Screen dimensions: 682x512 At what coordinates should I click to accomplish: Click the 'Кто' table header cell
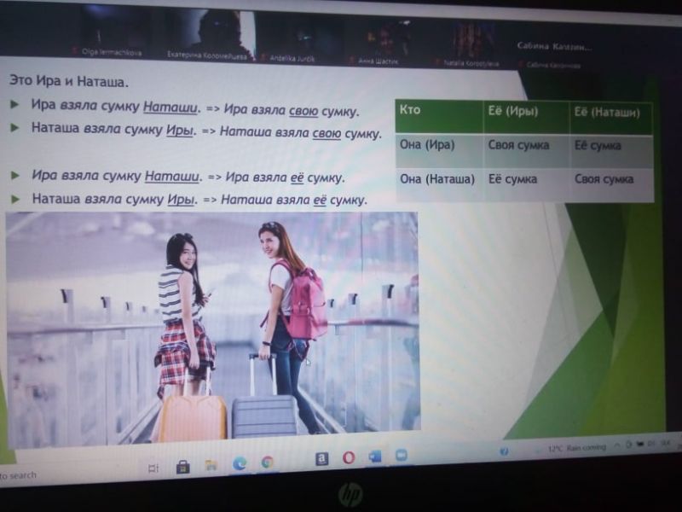point(438,113)
